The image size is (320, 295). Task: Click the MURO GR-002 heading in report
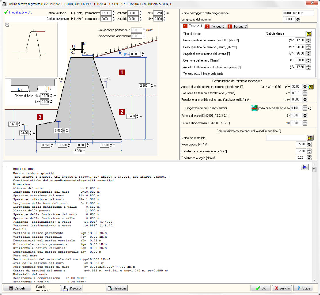pos(23,169)
